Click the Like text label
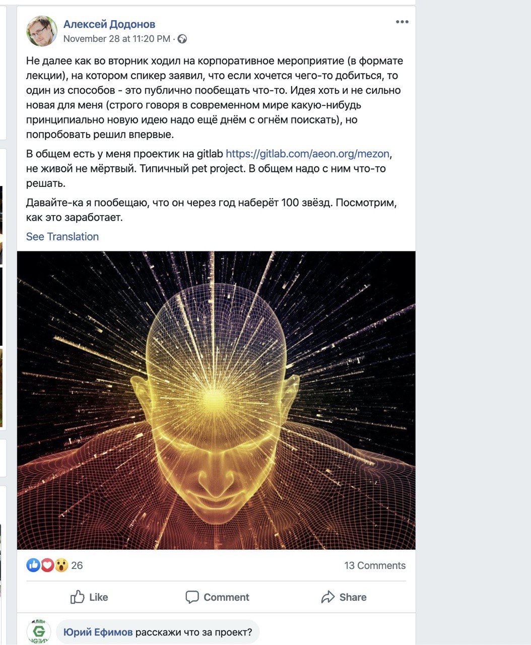Image resolution: width=531 pixels, height=645 pixels. [98, 597]
